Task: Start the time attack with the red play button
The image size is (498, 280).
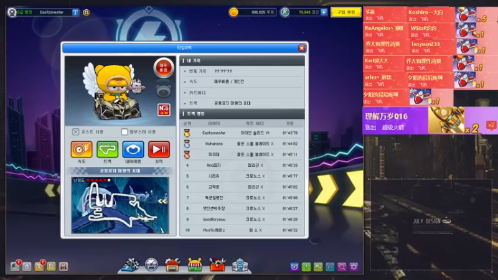Action: coord(159,149)
